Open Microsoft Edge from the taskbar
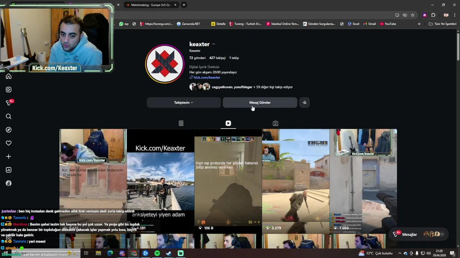 pos(110,253)
